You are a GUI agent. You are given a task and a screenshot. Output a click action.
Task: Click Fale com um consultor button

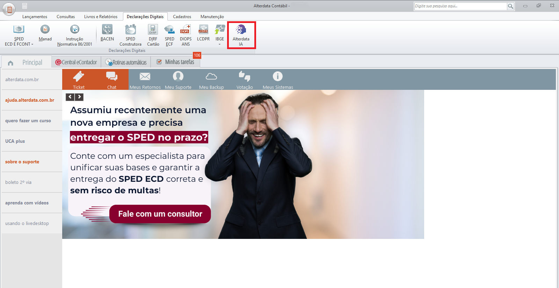coord(160,214)
